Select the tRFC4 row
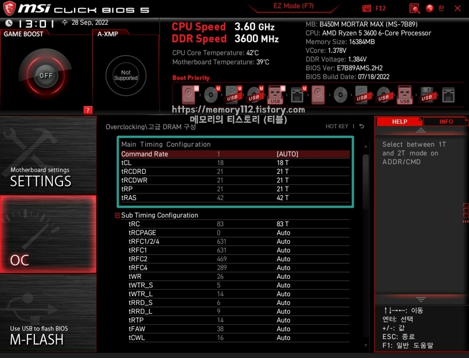The width and height of the screenshot is (469, 358). click(x=239, y=267)
